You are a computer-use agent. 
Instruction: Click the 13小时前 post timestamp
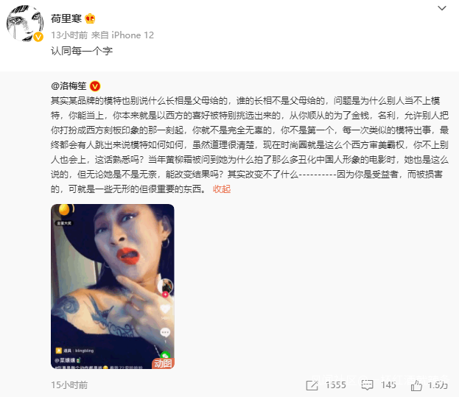[69, 35]
